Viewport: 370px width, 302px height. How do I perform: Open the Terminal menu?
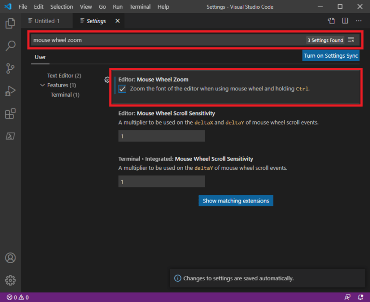point(140,7)
